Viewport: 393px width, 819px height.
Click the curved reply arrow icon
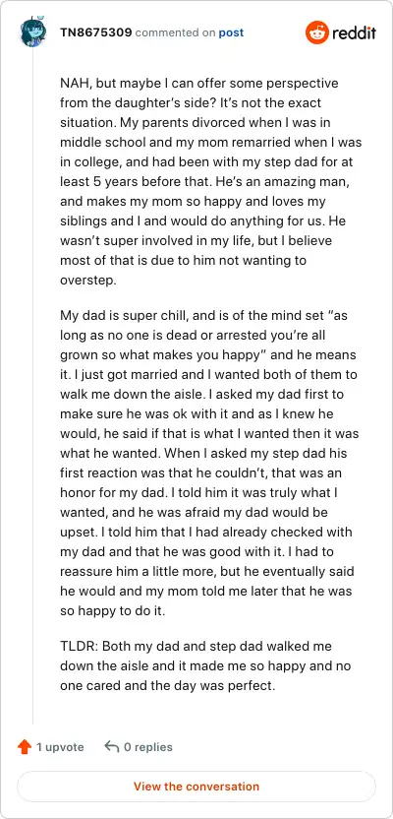[112, 746]
